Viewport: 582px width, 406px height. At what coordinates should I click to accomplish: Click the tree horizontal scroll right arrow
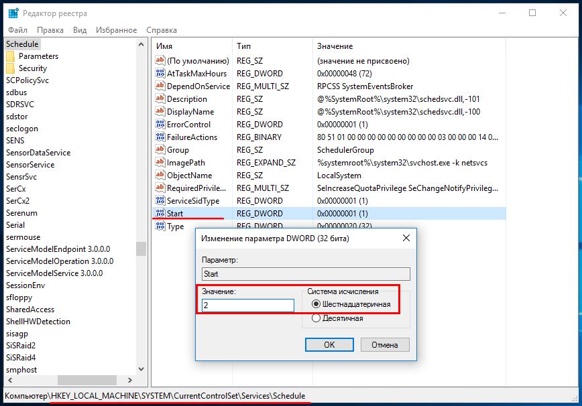130,380
